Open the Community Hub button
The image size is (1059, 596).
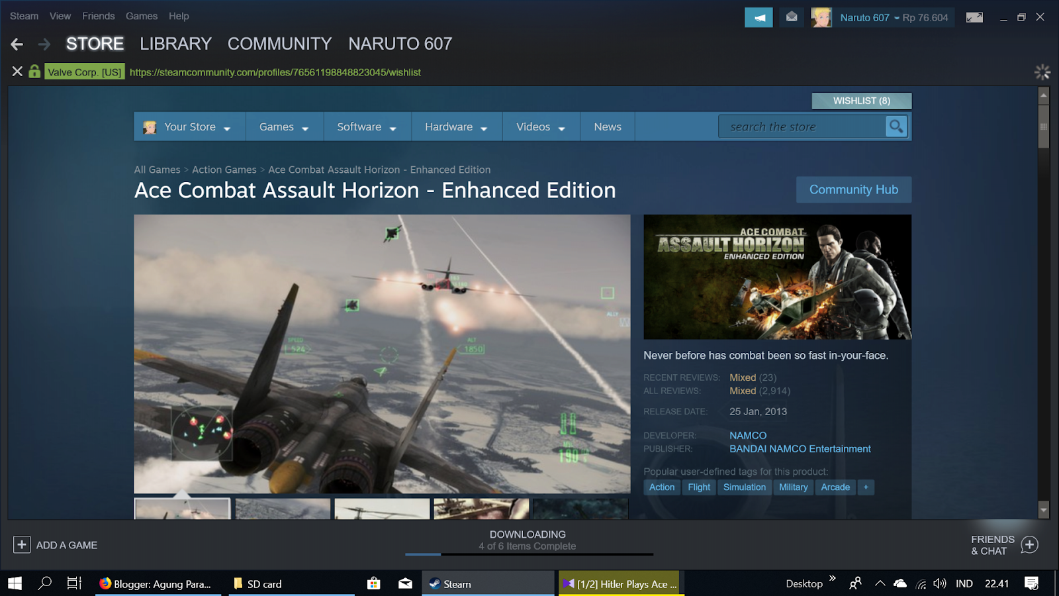click(x=854, y=189)
